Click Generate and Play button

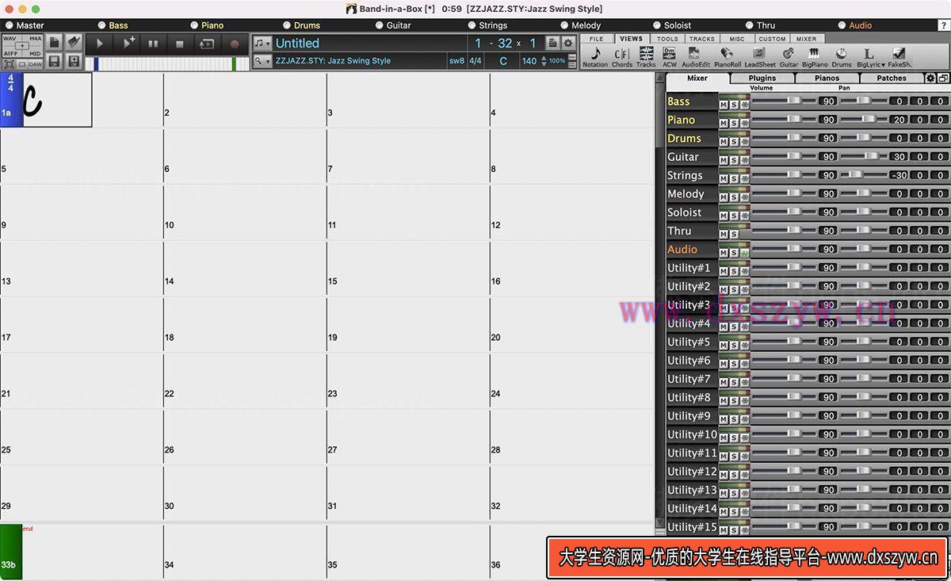(127, 44)
